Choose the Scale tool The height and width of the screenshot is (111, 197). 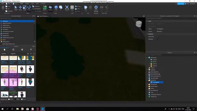pos(25,8)
